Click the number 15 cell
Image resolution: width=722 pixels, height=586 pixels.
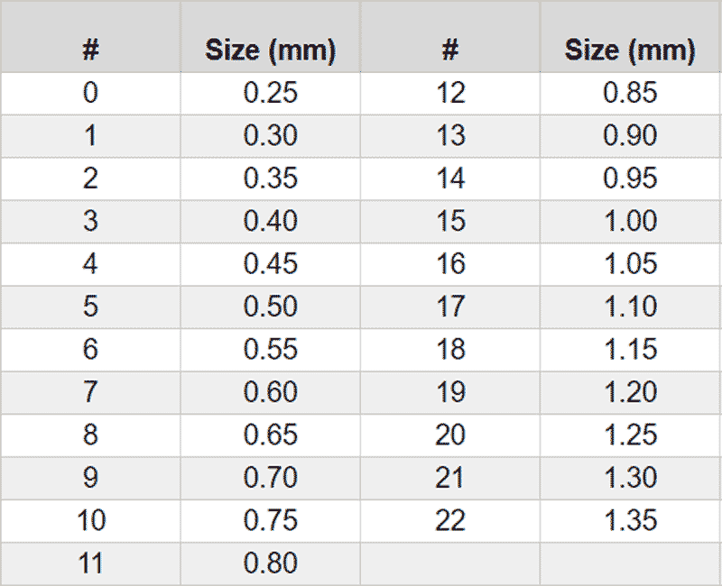pos(450,222)
